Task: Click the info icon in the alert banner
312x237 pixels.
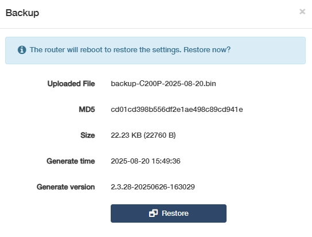Action: click(x=22, y=50)
